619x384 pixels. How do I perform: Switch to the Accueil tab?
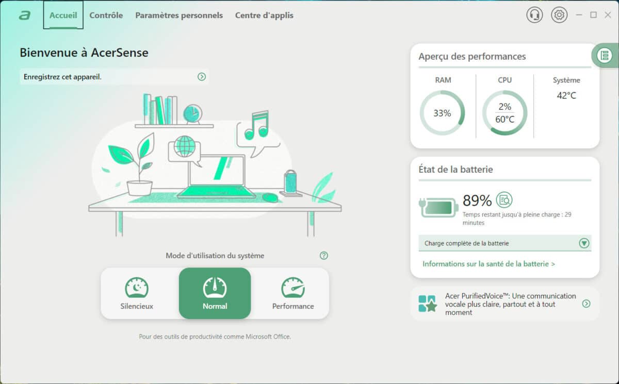[x=63, y=15]
